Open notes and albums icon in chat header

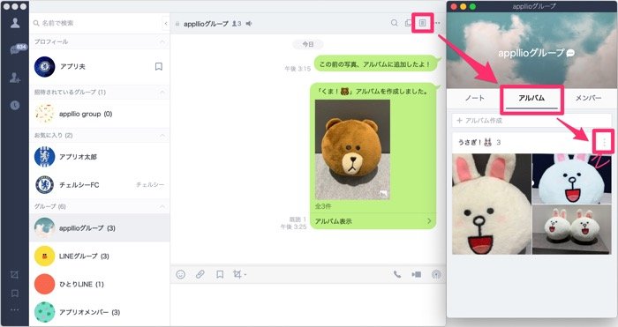click(x=422, y=23)
